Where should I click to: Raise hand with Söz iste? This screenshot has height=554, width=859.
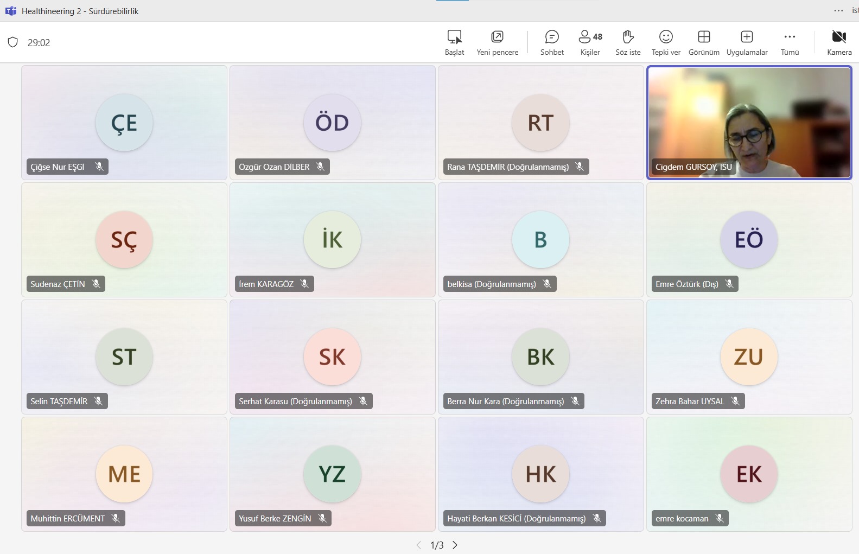click(628, 37)
